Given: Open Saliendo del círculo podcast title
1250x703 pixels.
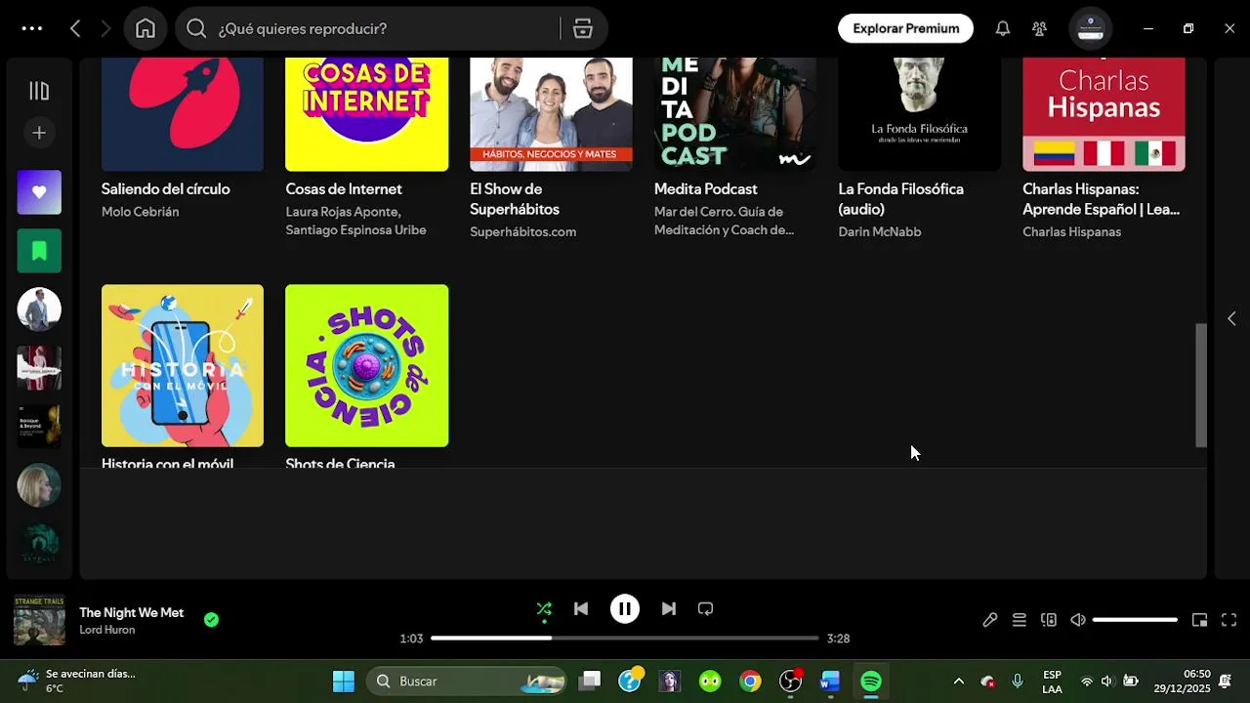Looking at the screenshot, I should 166,189.
